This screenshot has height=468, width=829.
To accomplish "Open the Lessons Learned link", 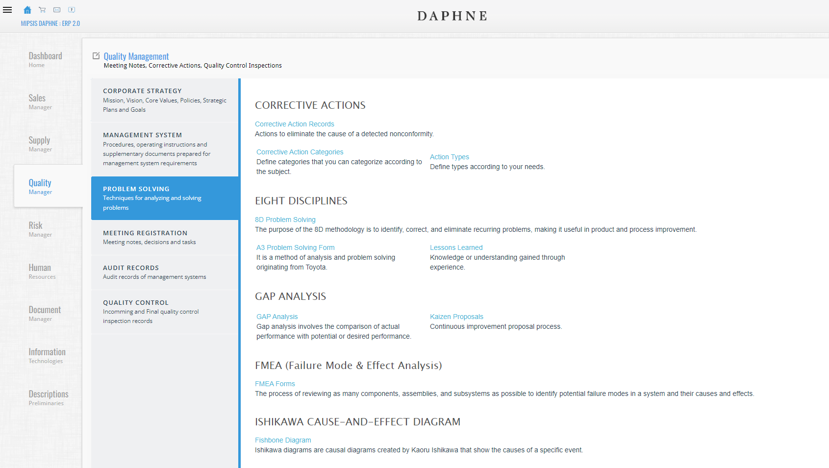I will click(x=456, y=247).
